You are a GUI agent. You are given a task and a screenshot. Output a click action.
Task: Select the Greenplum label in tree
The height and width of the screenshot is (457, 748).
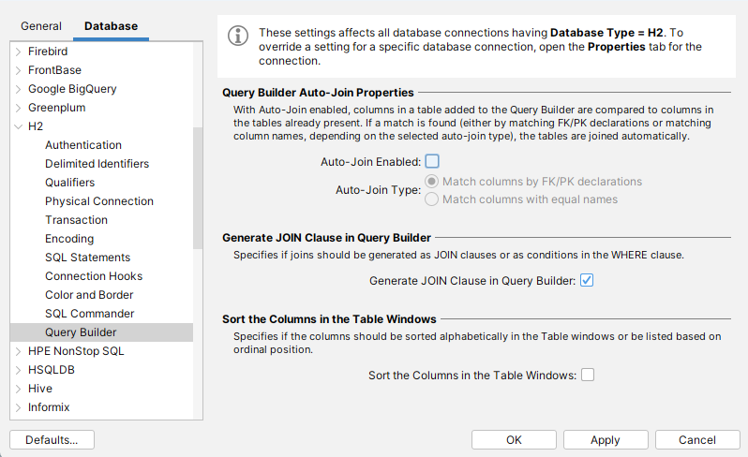coord(57,108)
